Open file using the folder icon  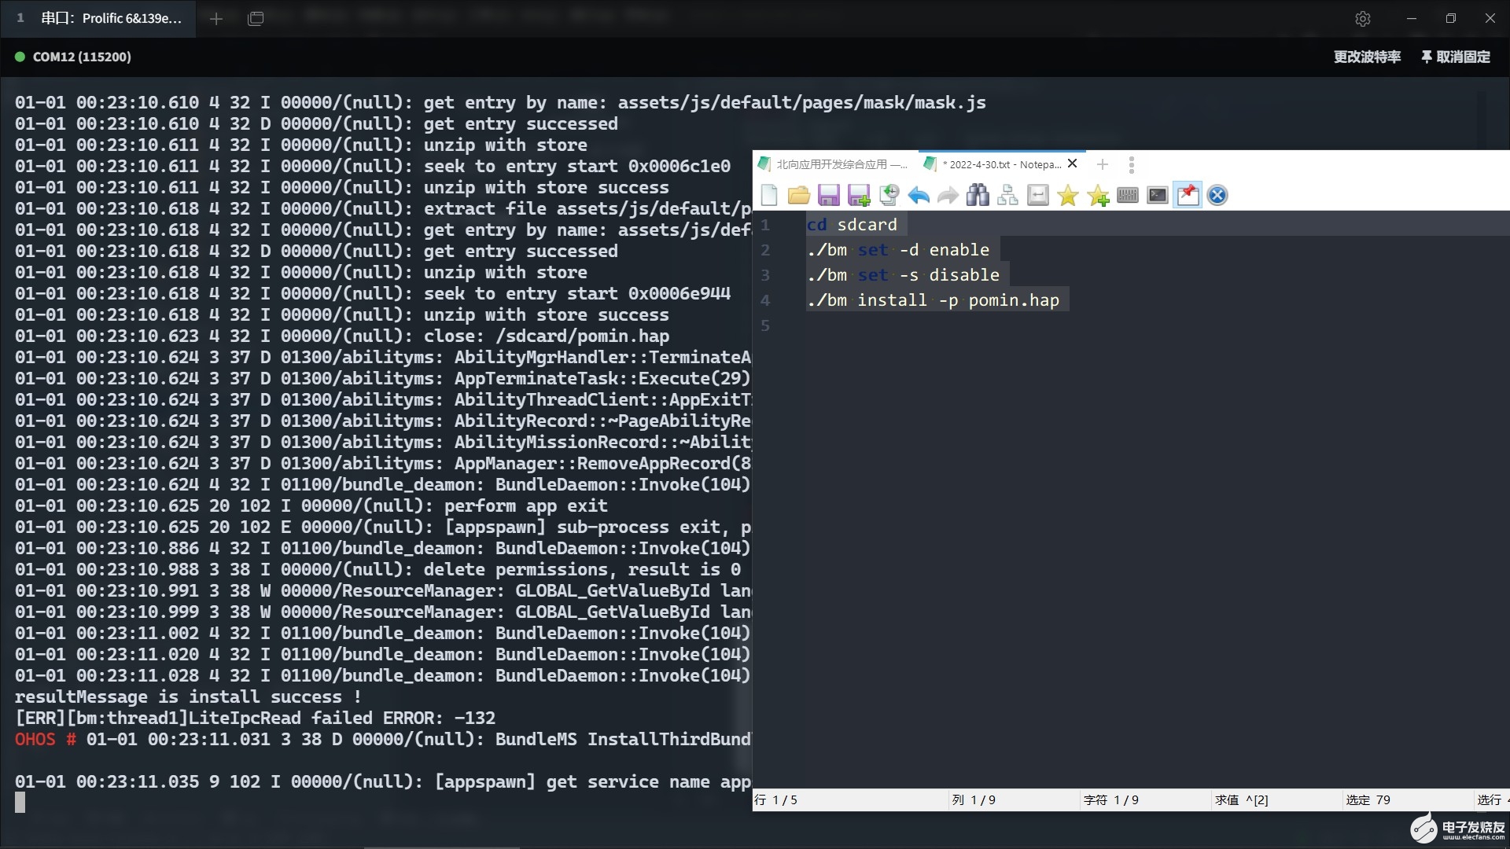tap(799, 195)
